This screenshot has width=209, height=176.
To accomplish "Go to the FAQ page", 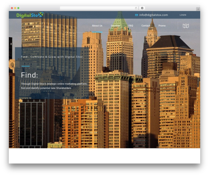I will click(x=131, y=26).
